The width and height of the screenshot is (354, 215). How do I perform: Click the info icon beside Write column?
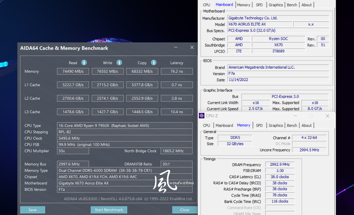(119, 63)
